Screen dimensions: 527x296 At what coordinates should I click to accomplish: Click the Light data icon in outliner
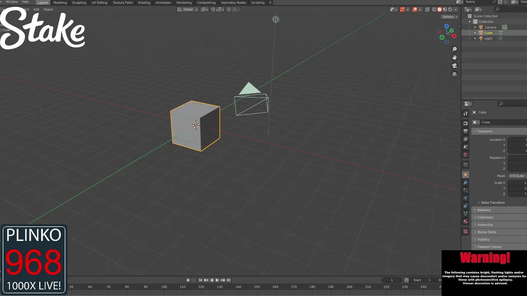tap(501, 38)
